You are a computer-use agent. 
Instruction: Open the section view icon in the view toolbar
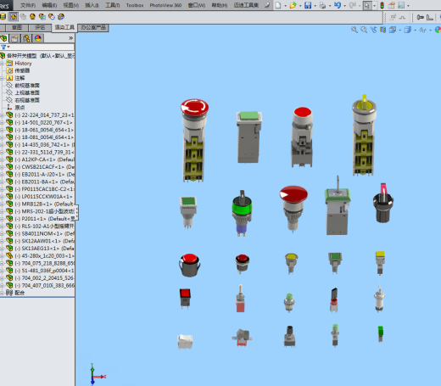pos(382,30)
